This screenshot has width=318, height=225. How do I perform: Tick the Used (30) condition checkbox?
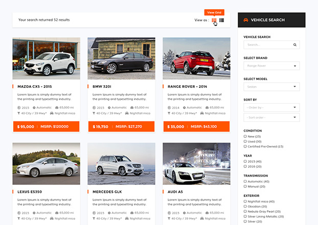245,141
